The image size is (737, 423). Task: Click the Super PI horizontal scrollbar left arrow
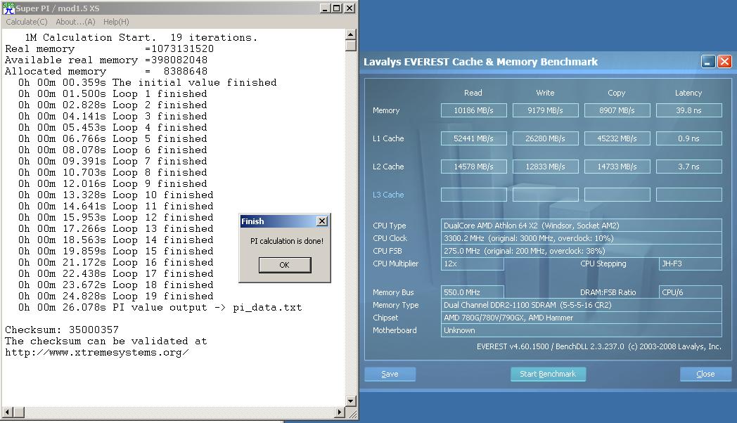tap(8, 412)
